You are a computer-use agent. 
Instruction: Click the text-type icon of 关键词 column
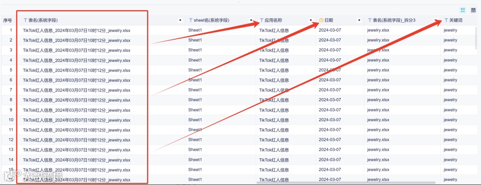pos(446,20)
